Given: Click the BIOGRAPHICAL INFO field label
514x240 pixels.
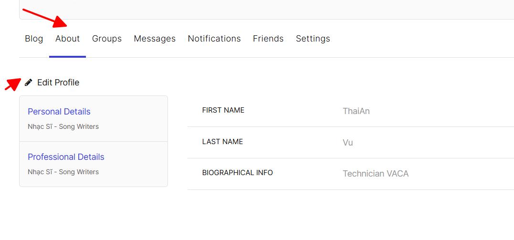Looking at the screenshot, I should [238, 173].
